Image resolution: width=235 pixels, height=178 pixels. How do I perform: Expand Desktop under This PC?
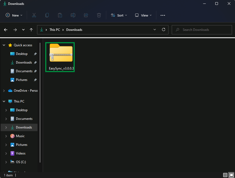pyautogui.click(x=6, y=110)
